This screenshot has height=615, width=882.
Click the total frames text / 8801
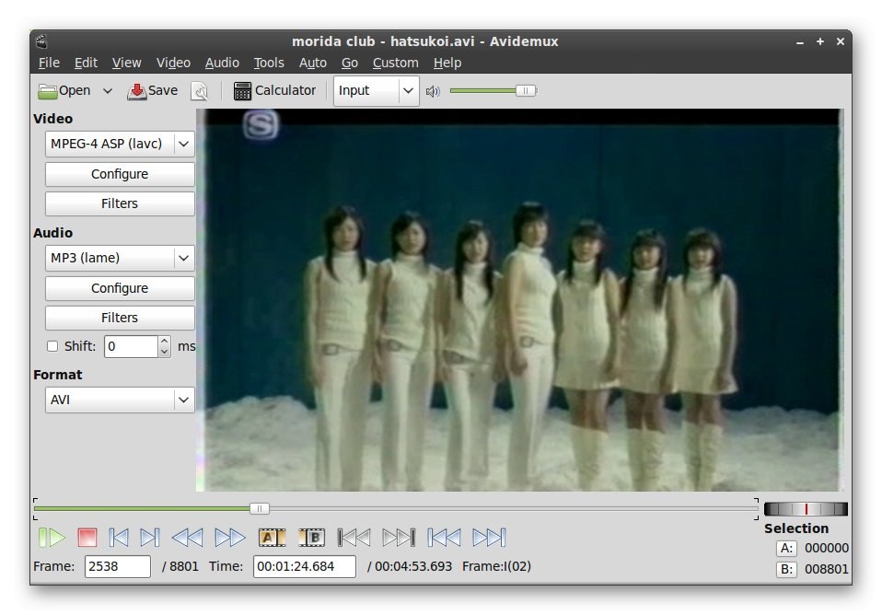pos(180,566)
